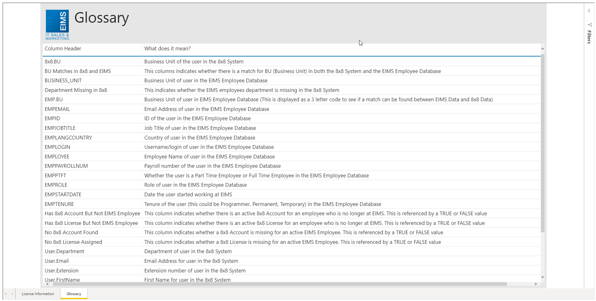Image resolution: width=596 pixels, height=301 pixels.
Task: Click 'Business Unit of the user in the 8x8 System'
Action: tap(194, 62)
